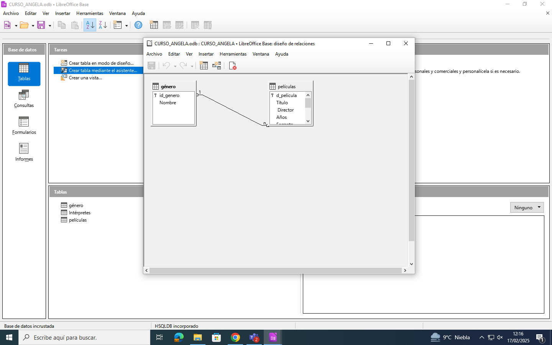Select Consultas in Base de datos sidebar
This screenshot has height=345, width=552.
coord(24,99)
